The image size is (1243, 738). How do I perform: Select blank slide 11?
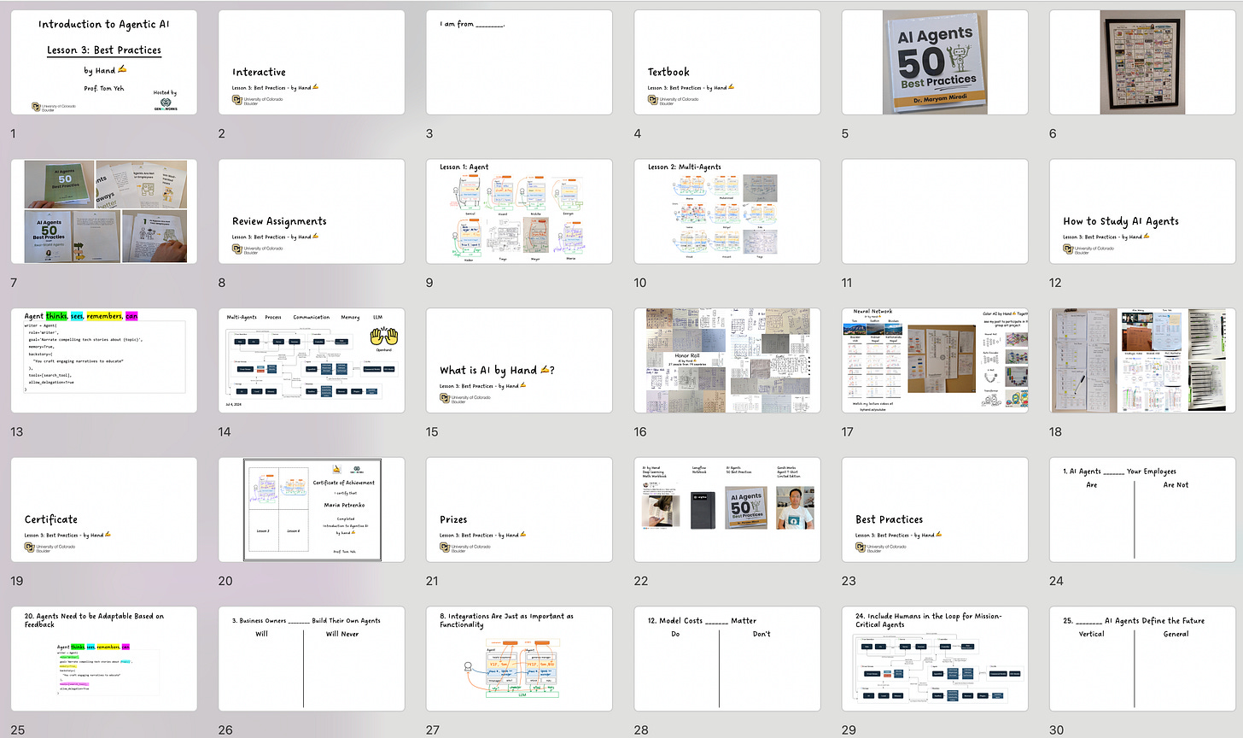pos(935,211)
